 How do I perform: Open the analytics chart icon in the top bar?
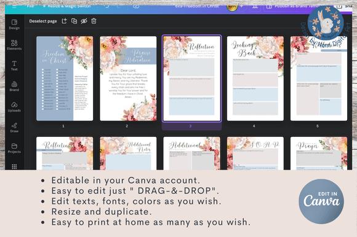(255, 7)
